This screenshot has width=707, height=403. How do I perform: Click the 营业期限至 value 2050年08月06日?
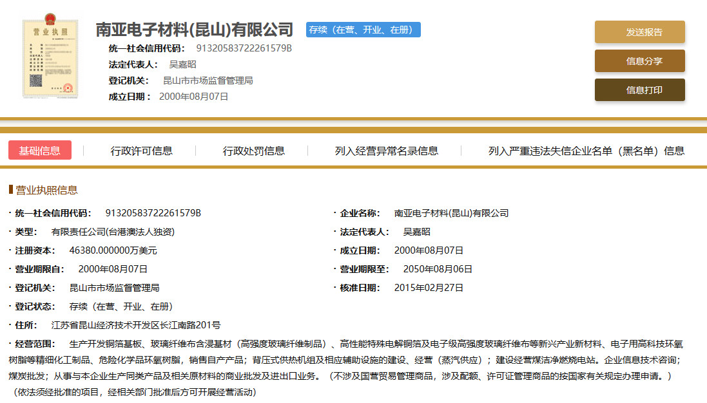point(438,269)
